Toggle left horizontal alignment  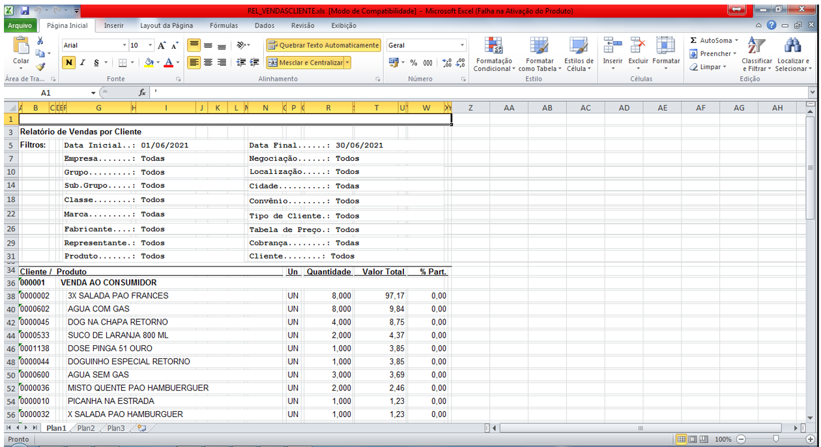coord(194,63)
